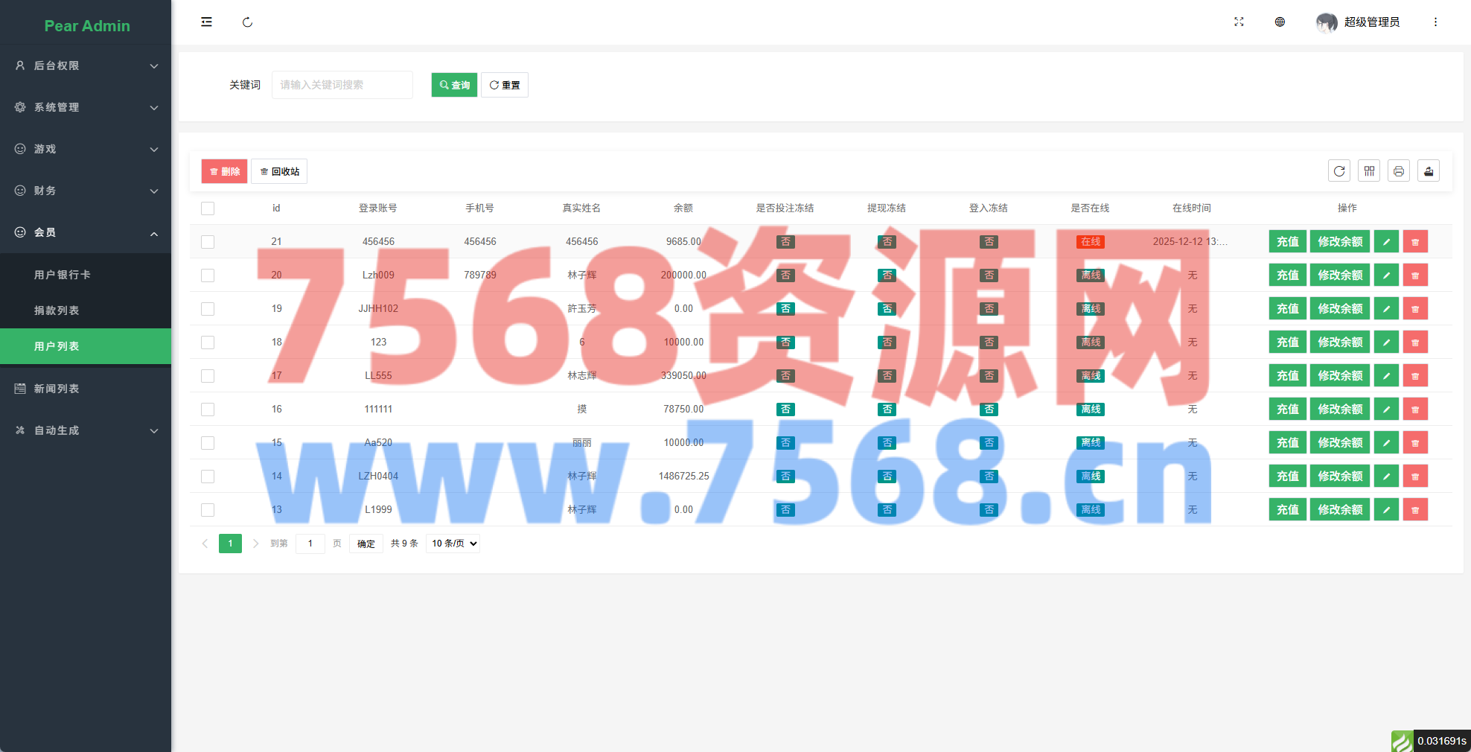Open 用户银行卡 in the sidebar
The width and height of the screenshot is (1471, 752).
[63, 275]
